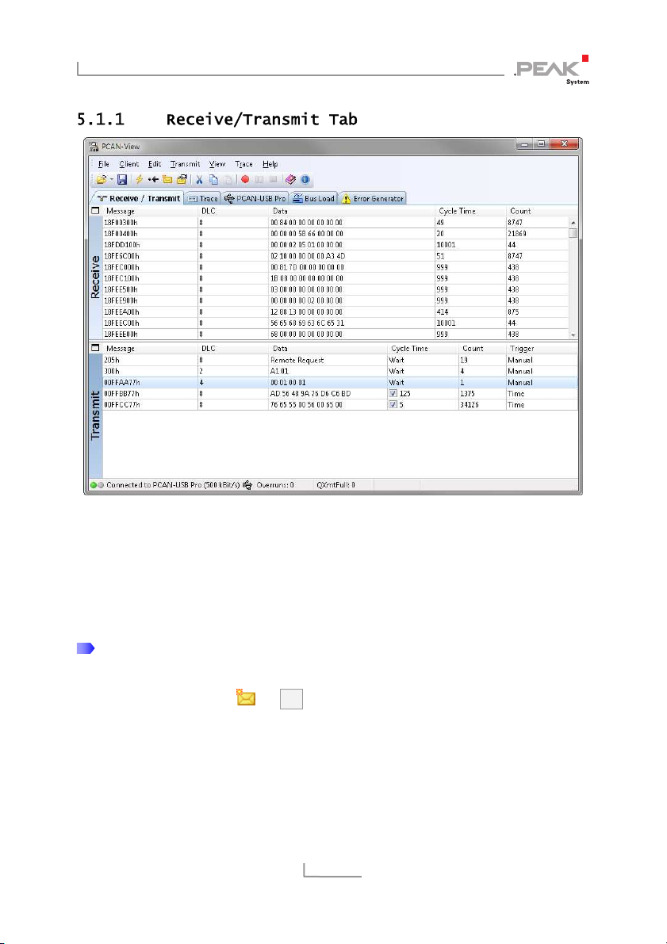This screenshot has width=667, height=944.
Task: Expand the dropdown arrow beside Open icon
Action: coord(112,179)
